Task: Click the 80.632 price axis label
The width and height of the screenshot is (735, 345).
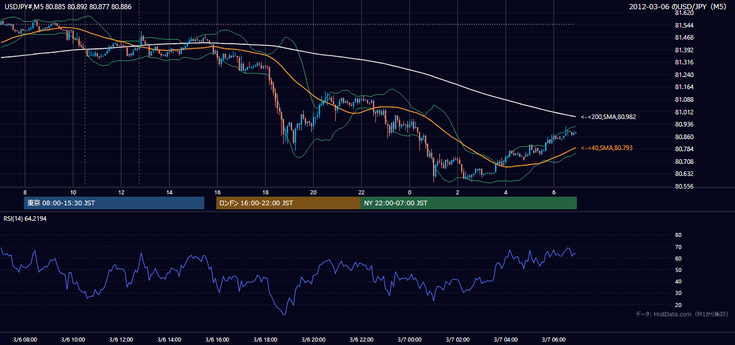Action: tap(683, 174)
